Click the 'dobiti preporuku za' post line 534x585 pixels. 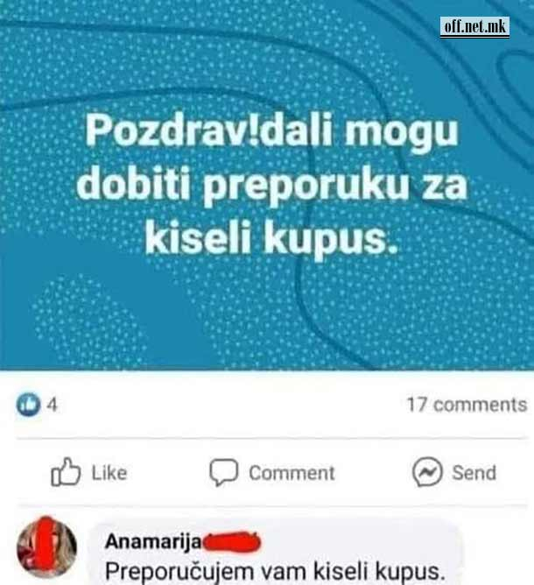pyautogui.click(x=272, y=185)
